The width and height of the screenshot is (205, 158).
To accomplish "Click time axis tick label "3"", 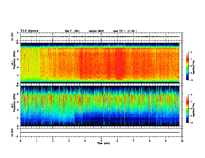I will [x=69, y=141].
